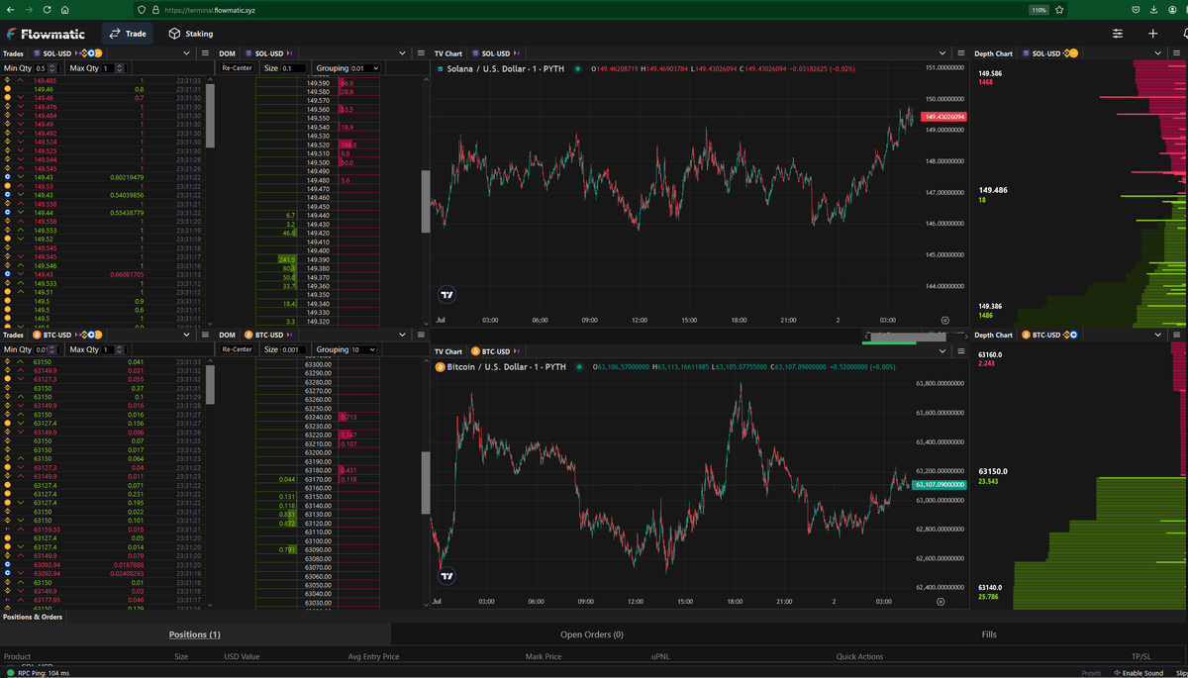Click Bitcoin symbol icon in chart legend

[441, 366]
